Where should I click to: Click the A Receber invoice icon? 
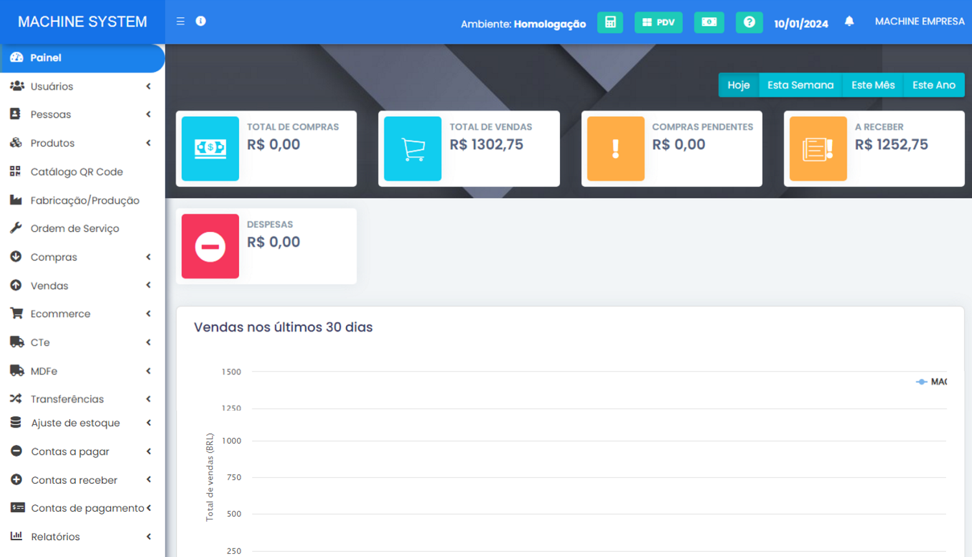tap(818, 148)
